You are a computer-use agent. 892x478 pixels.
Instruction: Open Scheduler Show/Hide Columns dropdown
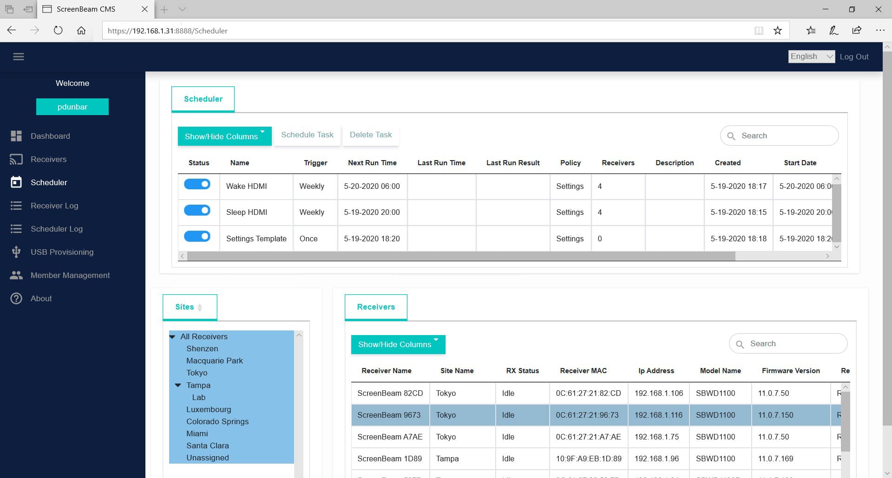click(x=224, y=136)
